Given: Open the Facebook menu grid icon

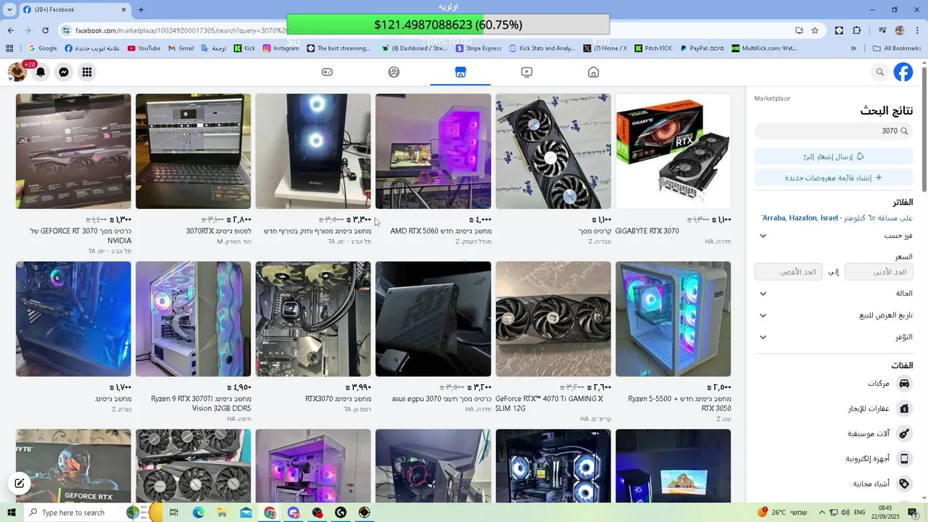Looking at the screenshot, I should [x=87, y=72].
